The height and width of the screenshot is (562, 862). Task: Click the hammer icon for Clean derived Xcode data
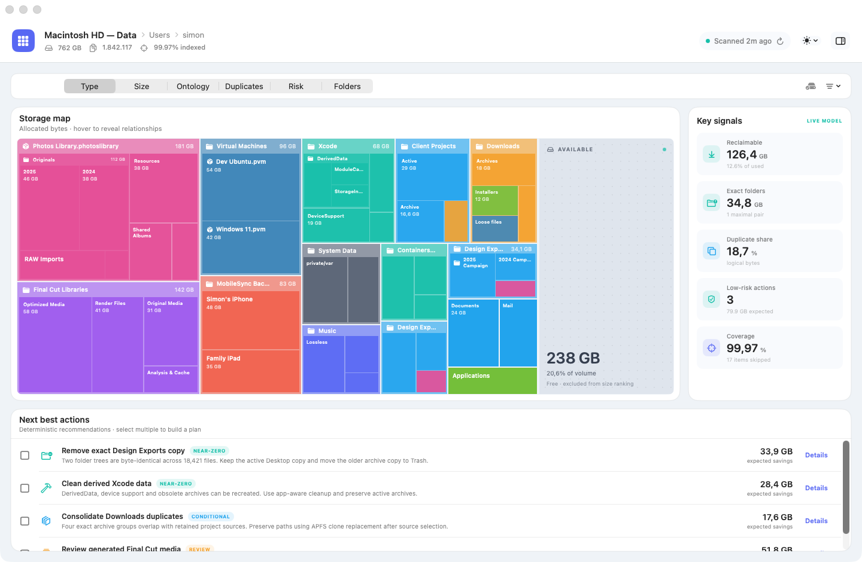(46, 488)
